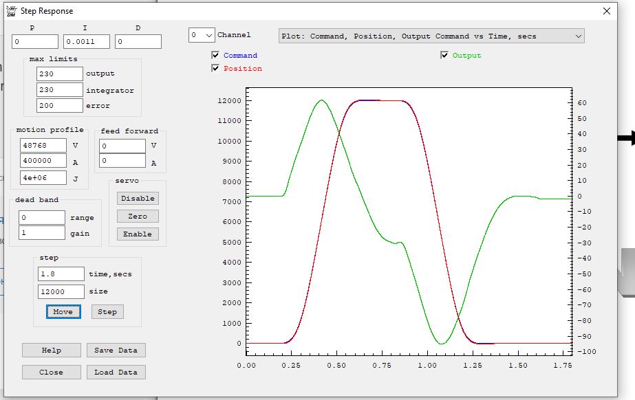
Task: Click the step size field showing 12000
Action: [x=61, y=291]
